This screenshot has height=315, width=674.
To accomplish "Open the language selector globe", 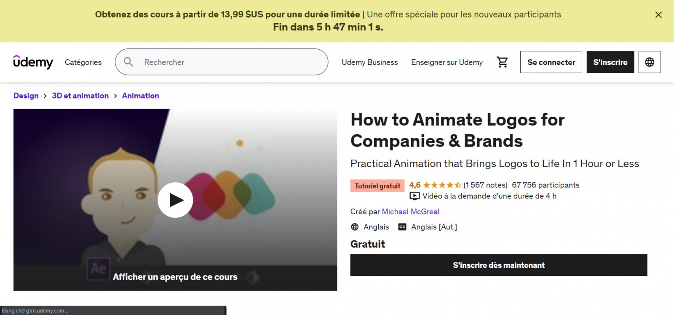I will tap(649, 62).
